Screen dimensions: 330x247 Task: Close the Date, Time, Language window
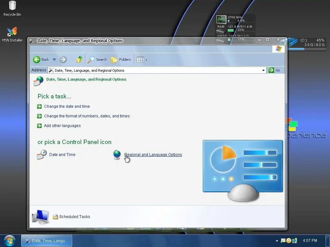(x=278, y=40)
